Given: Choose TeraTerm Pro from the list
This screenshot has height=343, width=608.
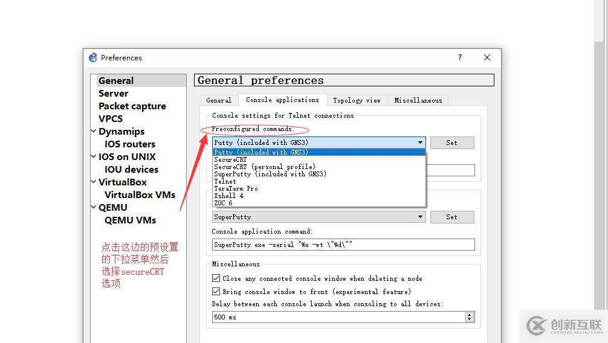Looking at the screenshot, I should 319,189.
